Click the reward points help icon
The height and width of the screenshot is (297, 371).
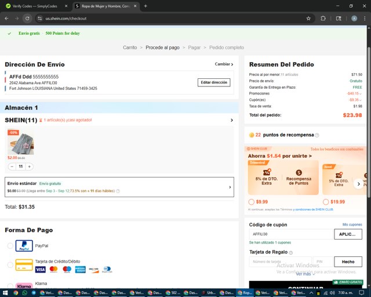coord(317,135)
